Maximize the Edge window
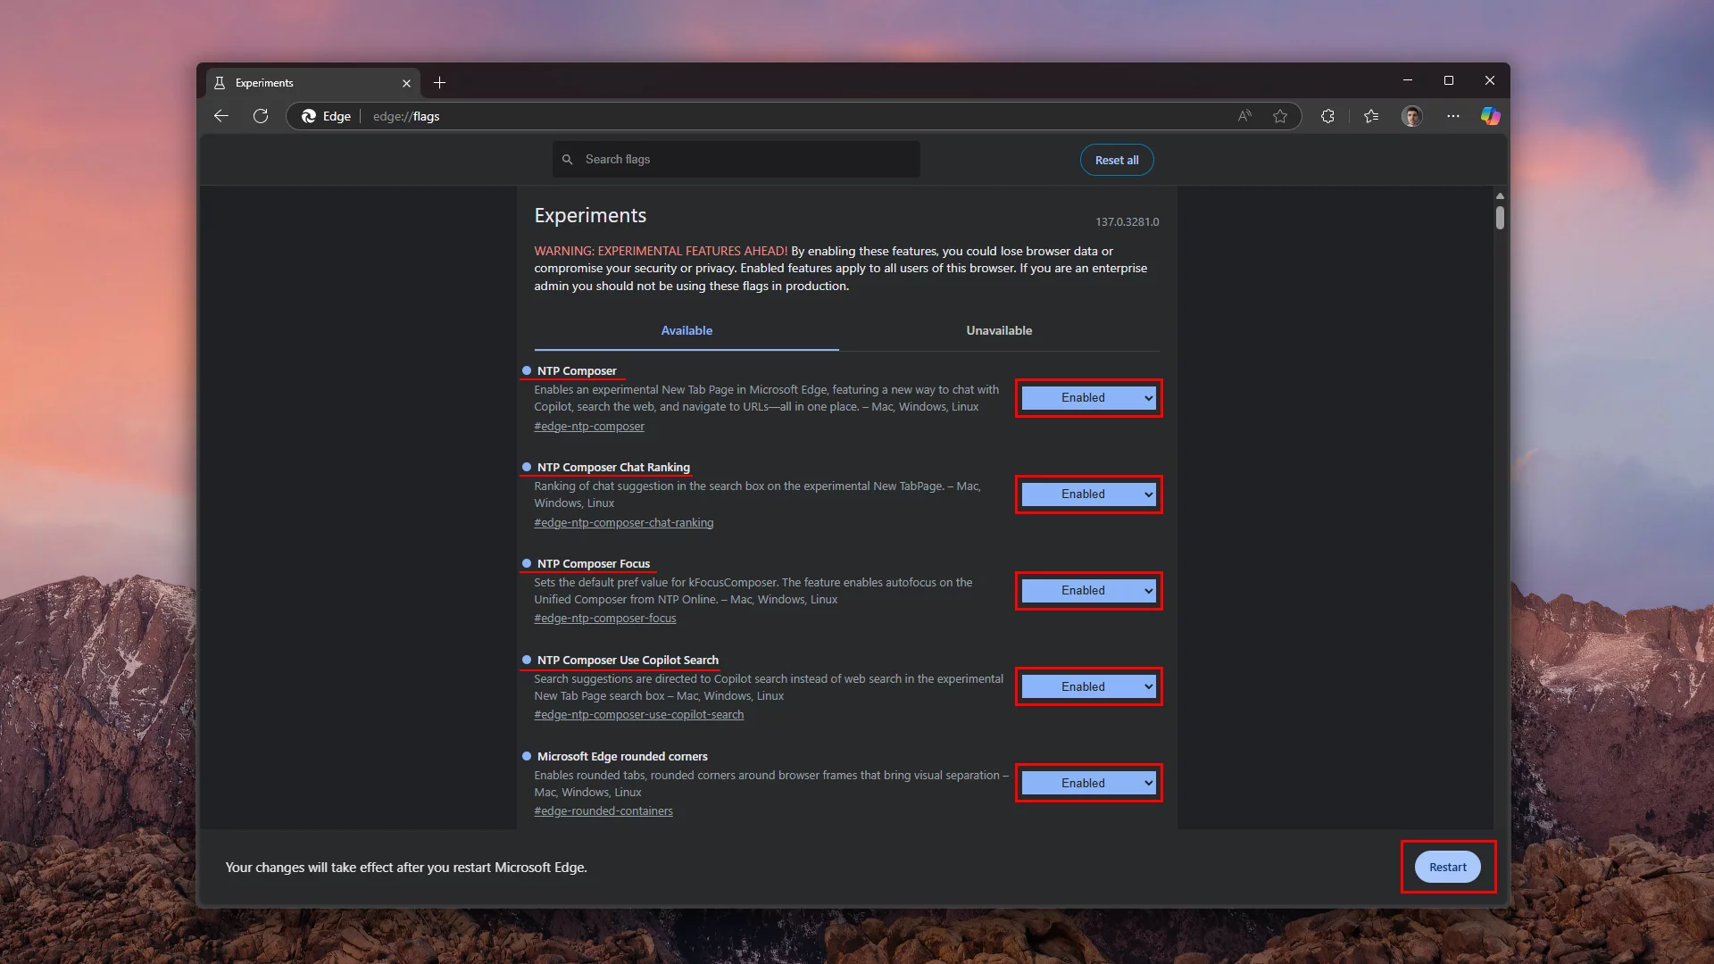The height and width of the screenshot is (964, 1714). coord(1449,80)
